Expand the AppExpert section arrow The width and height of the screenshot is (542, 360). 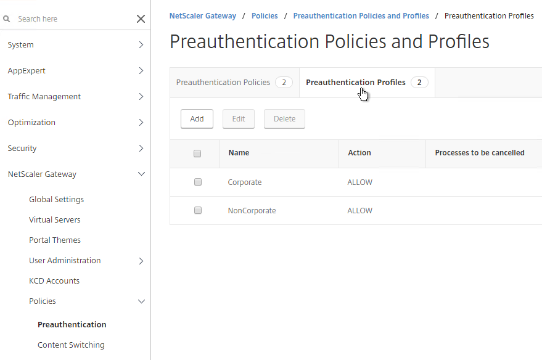[141, 70]
